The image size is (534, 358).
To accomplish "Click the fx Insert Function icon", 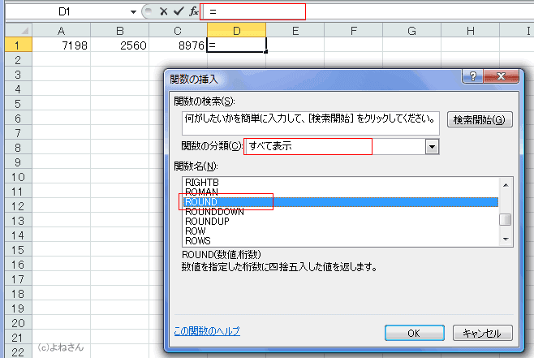I will (194, 11).
